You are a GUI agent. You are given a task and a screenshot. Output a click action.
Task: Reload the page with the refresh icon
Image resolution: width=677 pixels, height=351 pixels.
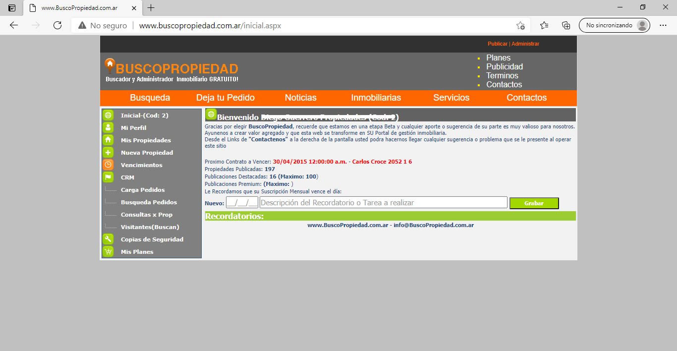tap(57, 25)
